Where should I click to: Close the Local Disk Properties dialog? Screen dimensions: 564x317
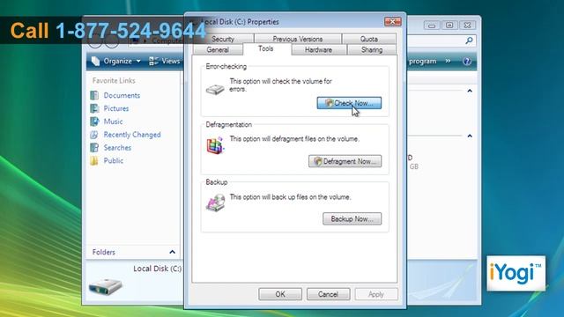coord(393,22)
